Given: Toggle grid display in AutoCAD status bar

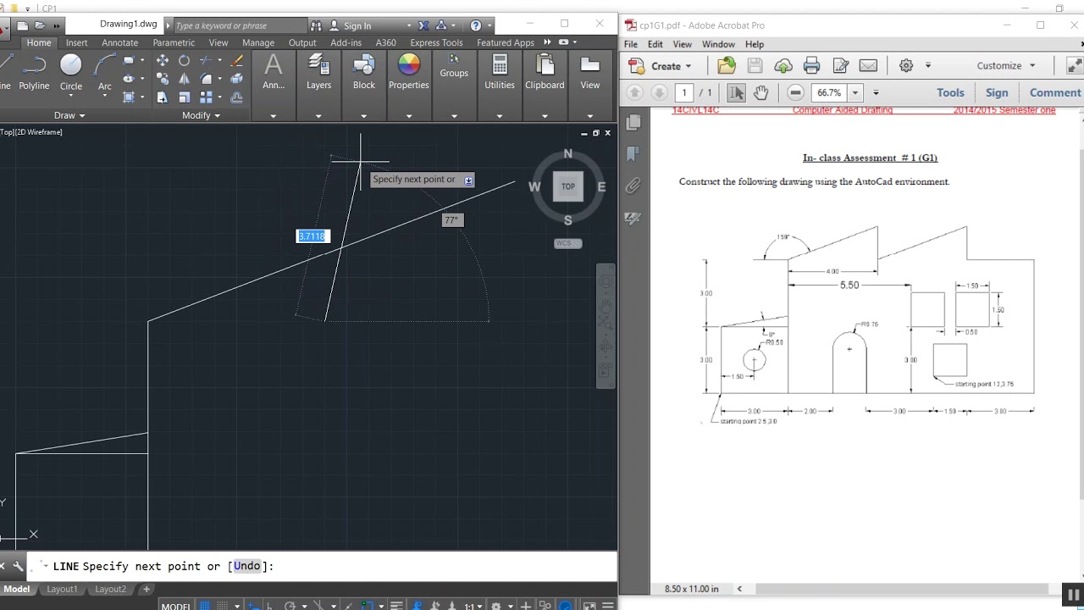Looking at the screenshot, I should coord(204,606).
